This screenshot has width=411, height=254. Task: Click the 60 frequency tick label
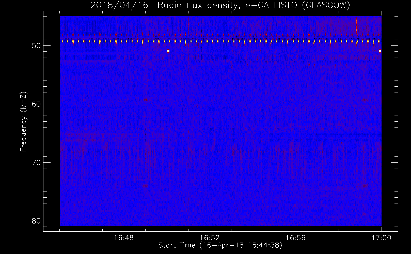(x=36, y=104)
